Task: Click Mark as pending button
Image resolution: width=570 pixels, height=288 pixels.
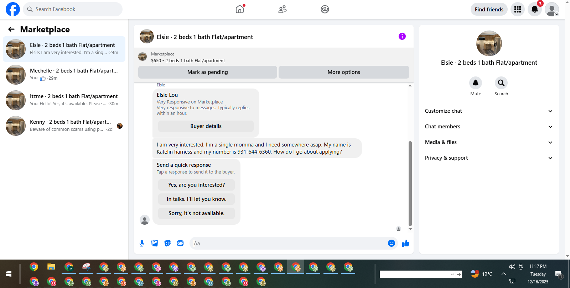Action: coord(208,72)
